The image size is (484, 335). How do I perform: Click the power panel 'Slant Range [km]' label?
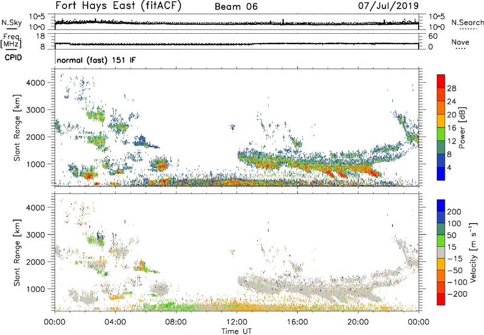17,128
